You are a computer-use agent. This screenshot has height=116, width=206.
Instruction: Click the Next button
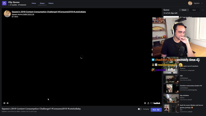point(156,110)
